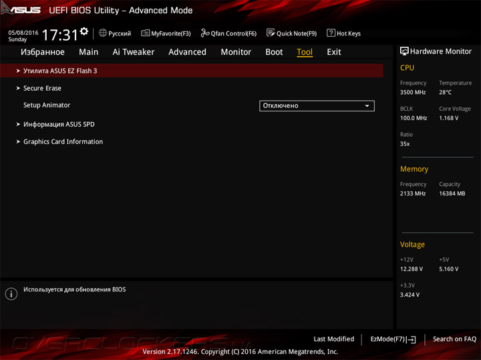Open Setup Animator dropdown
This screenshot has height=360, width=481.
(317, 106)
